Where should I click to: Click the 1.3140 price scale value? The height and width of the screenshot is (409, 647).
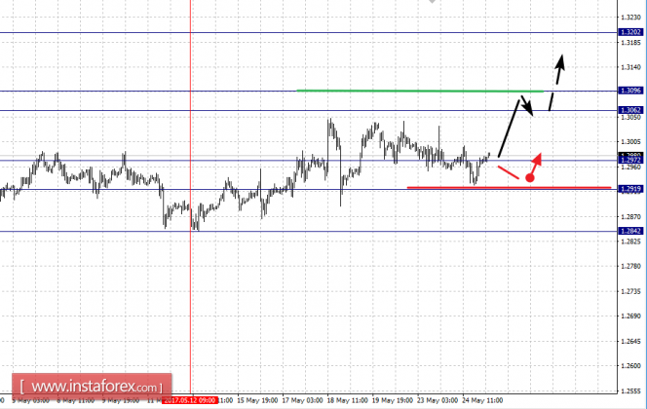pos(630,67)
